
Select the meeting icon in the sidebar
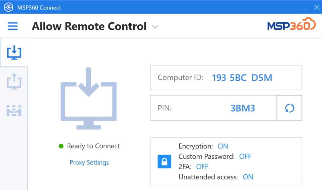point(14,110)
